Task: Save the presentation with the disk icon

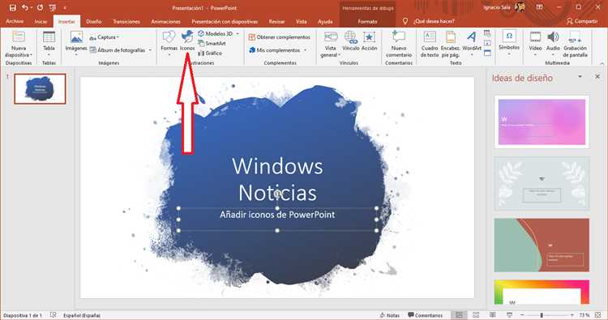Action: tap(12, 8)
